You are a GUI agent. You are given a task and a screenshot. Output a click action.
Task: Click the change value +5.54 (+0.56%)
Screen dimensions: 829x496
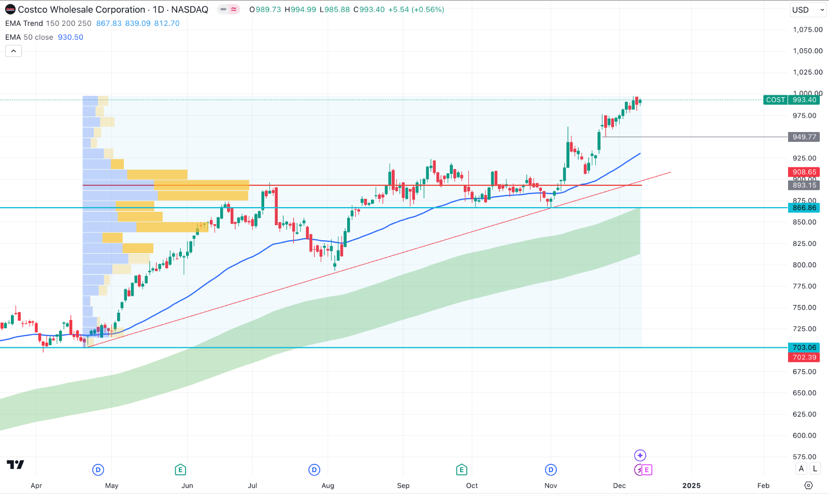tap(416, 9)
